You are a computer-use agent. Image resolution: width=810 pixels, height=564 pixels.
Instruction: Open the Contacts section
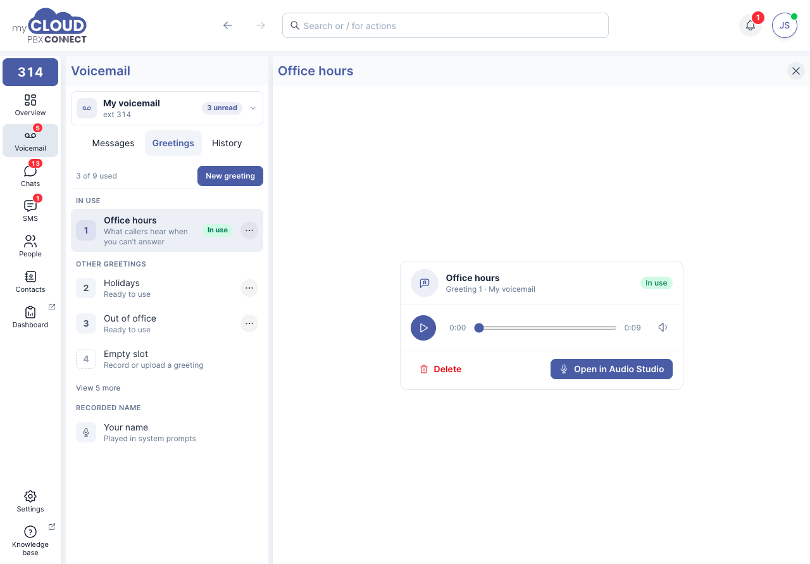[30, 282]
